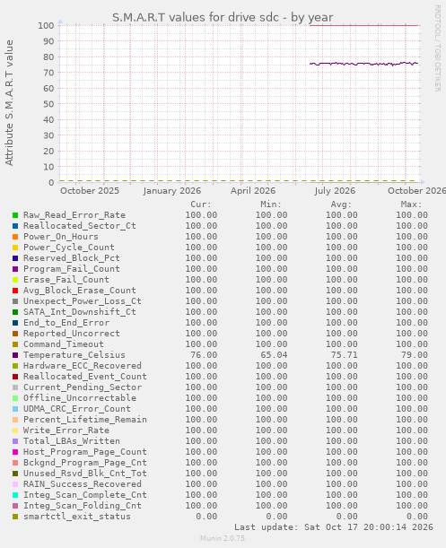Click the red Avg_Block_Erase_Count legend swatch

pos(15,291)
